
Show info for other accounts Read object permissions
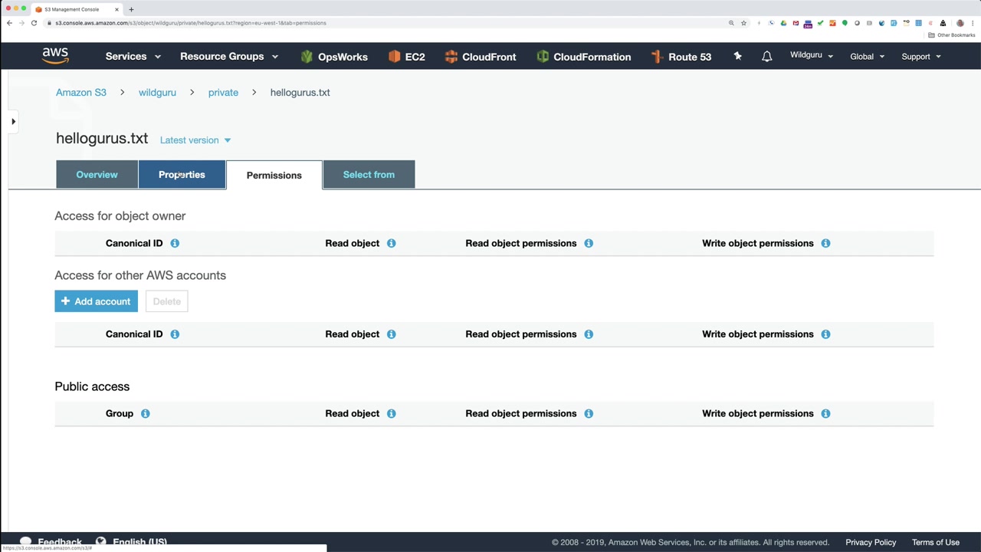tap(589, 334)
